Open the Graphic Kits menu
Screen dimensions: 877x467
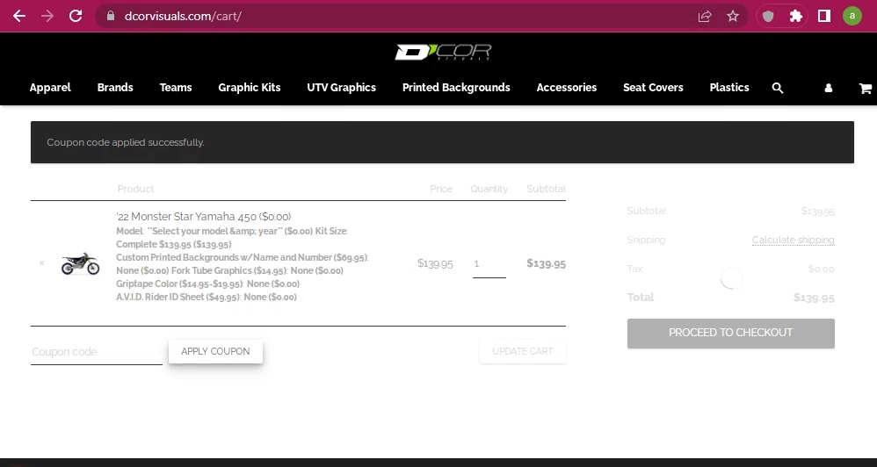pyautogui.click(x=250, y=88)
